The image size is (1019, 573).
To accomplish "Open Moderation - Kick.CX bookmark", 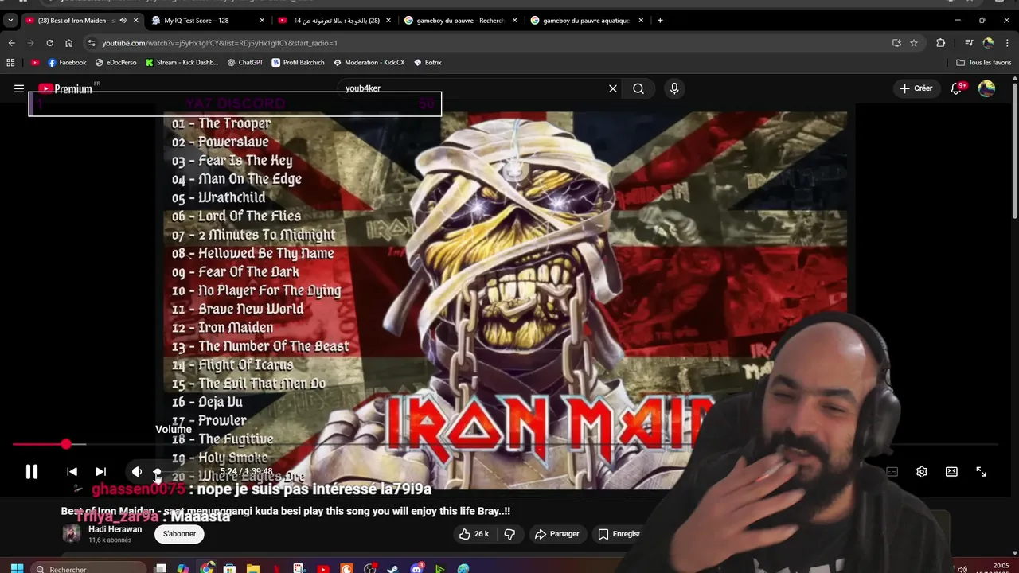I will coord(369,62).
